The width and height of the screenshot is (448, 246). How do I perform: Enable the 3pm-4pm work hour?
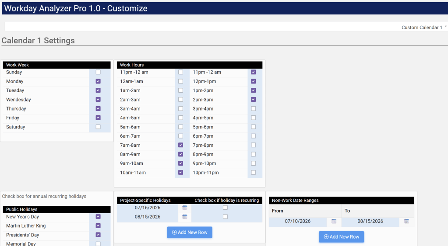(x=254, y=109)
